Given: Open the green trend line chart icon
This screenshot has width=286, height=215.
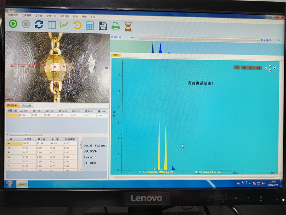Looking at the screenshot, I should pyautogui.click(x=65, y=25).
